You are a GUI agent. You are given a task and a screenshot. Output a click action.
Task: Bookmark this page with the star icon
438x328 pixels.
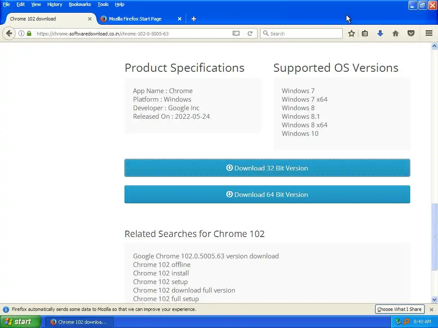[x=352, y=33]
